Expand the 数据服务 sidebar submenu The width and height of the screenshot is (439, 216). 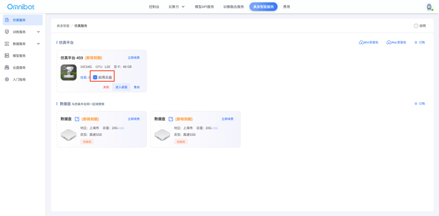pyautogui.click(x=38, y=44)
